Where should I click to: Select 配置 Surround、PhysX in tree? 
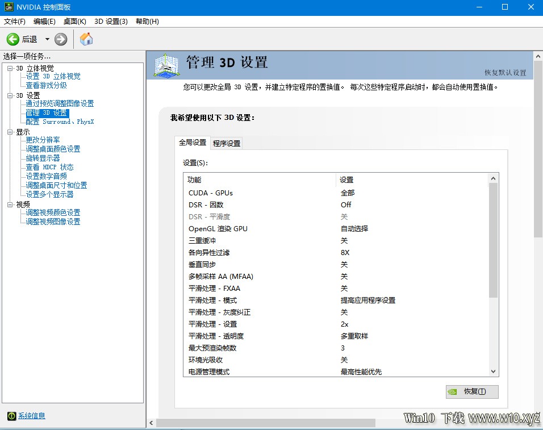pyautogui.click(x=60, y=122)
